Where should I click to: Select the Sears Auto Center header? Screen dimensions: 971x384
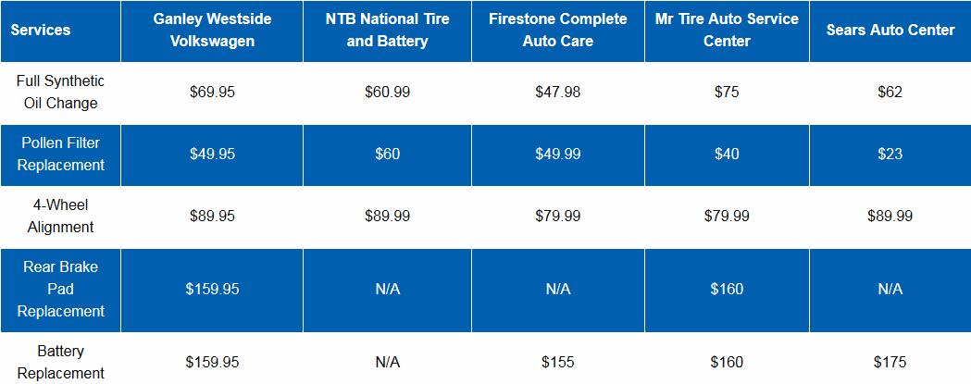(890, 31)
